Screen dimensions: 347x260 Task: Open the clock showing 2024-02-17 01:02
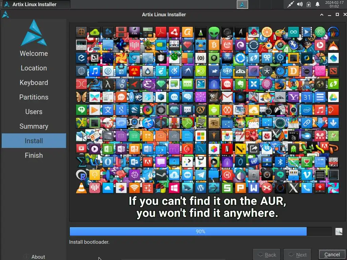[x=334, y=4]
